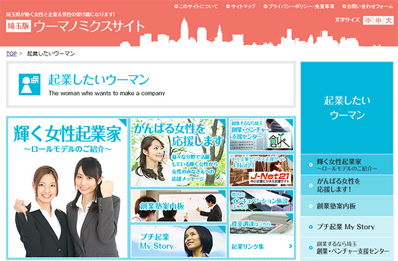Open the がんばる女性を応援します banner

pyautogui.click(x=178, y=152)
